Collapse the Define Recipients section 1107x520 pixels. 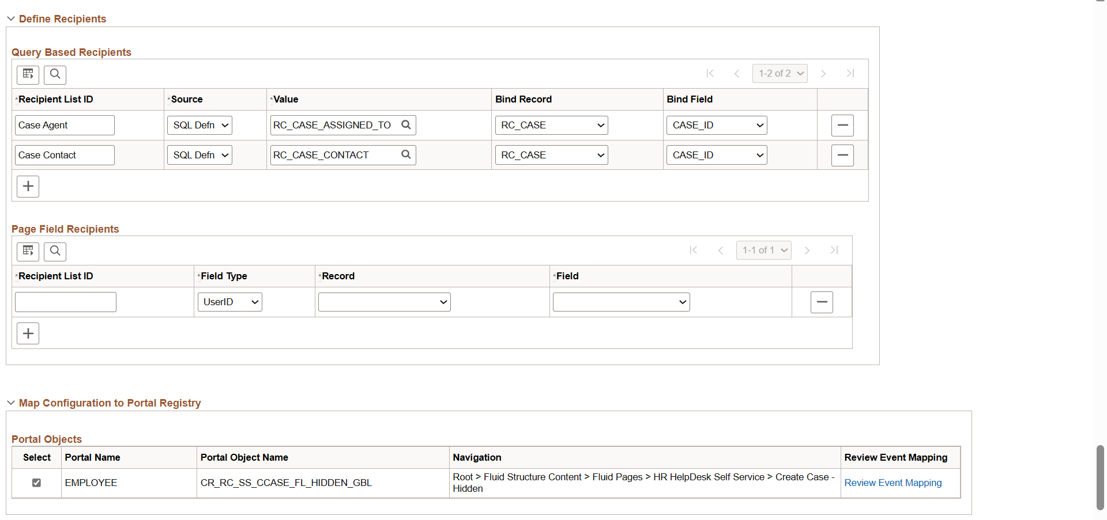click(10, 18)
